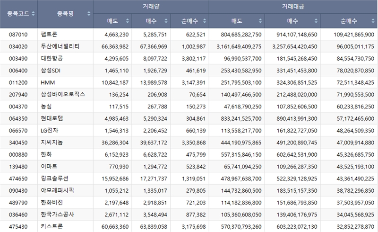
Task: Click net buy amount 96,005,011,175
Action: click(x=355, y=46)
